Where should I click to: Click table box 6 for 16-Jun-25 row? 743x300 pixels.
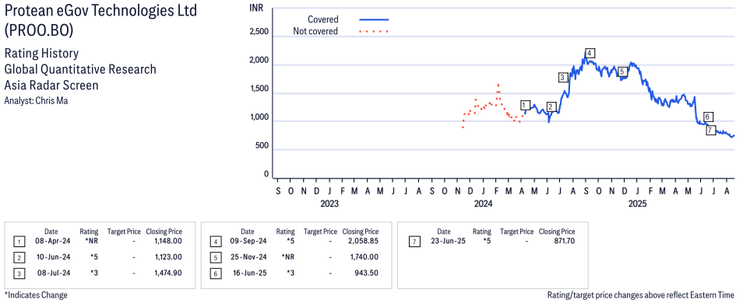tap(215, 274)
